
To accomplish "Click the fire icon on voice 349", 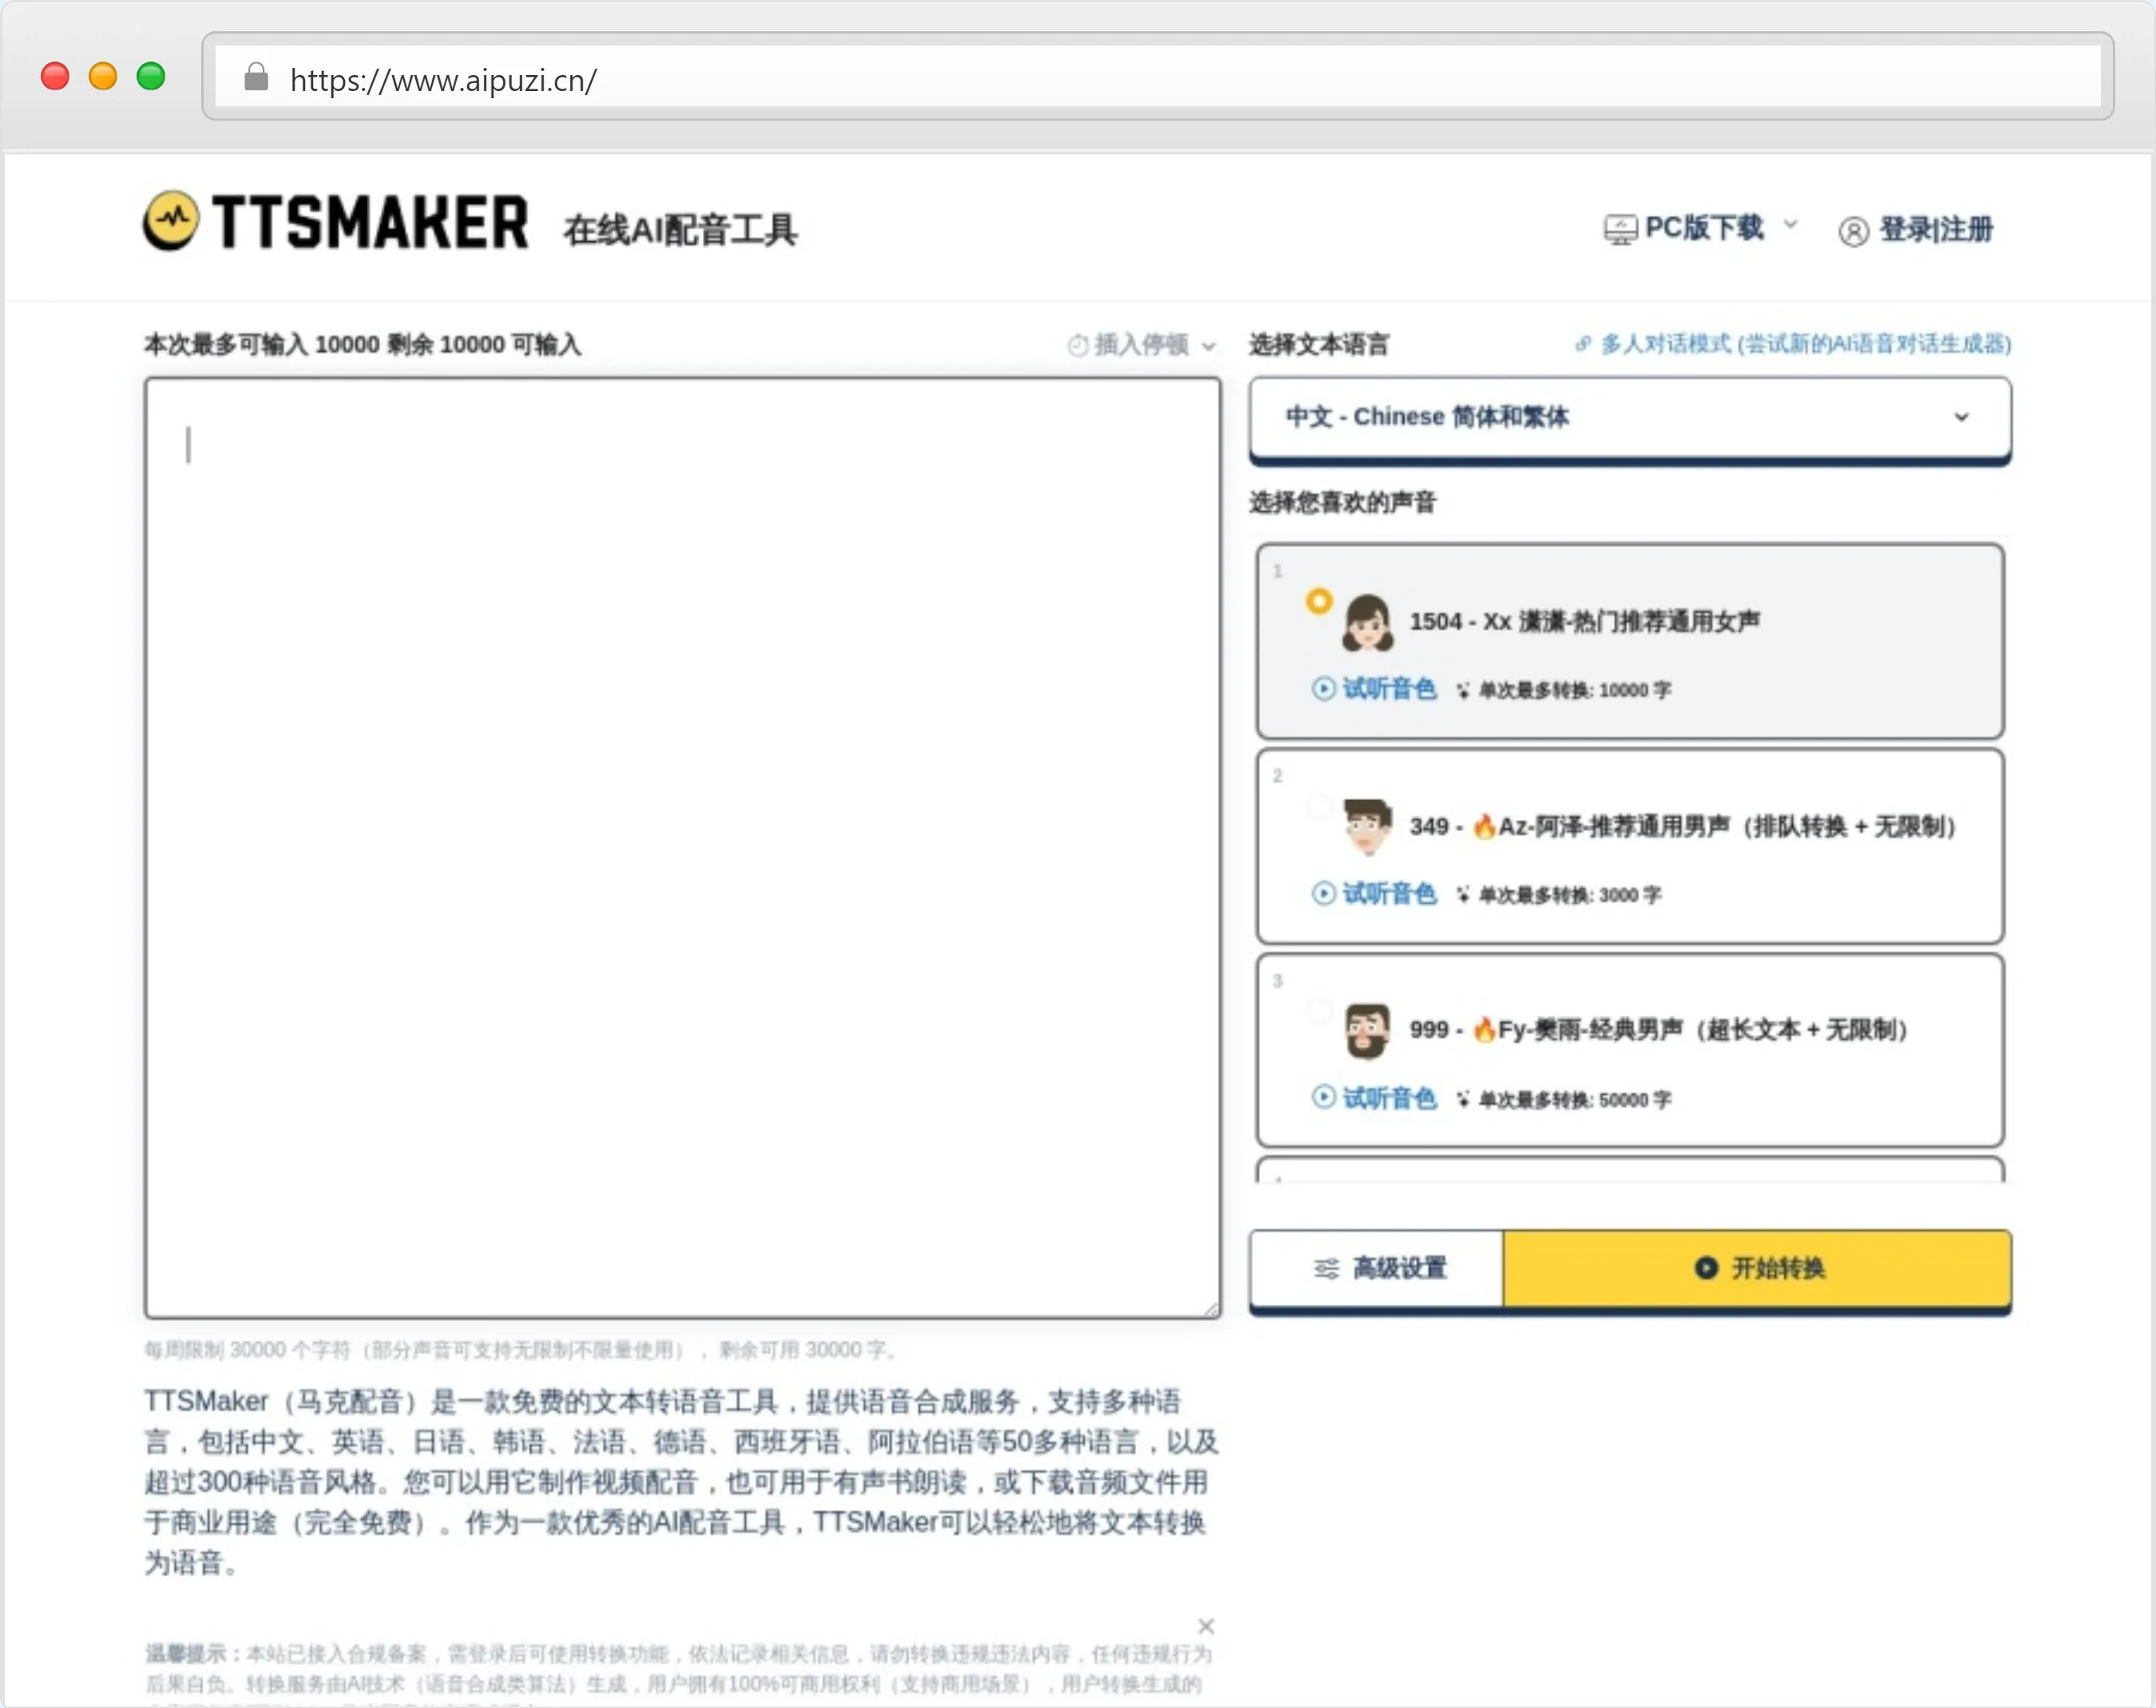I will pos(1485,826).
